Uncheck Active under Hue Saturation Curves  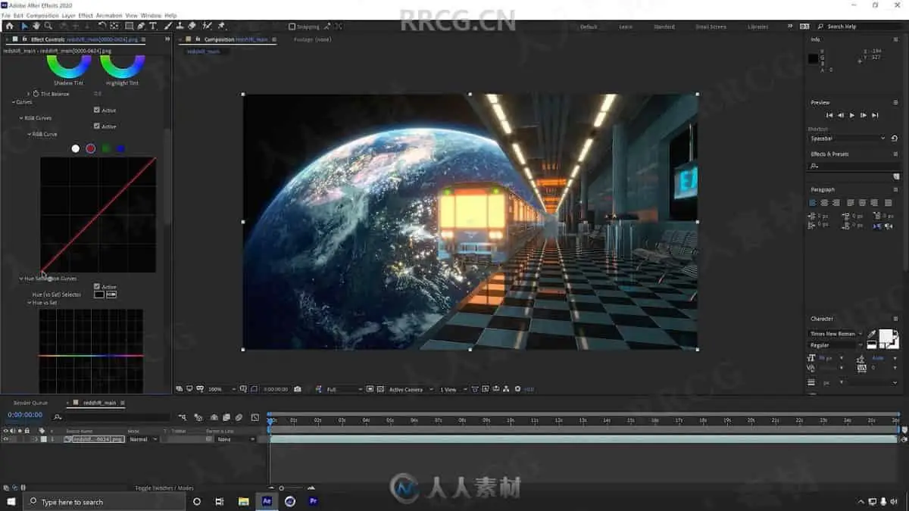pyautogui.click(x=97, y=287)
